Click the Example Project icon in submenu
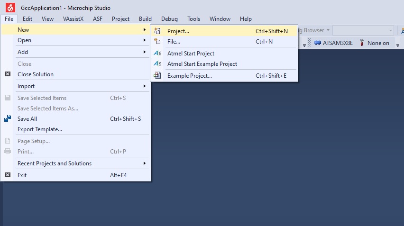404x226 pixels. pyautogui.click(x=158, y=76)
